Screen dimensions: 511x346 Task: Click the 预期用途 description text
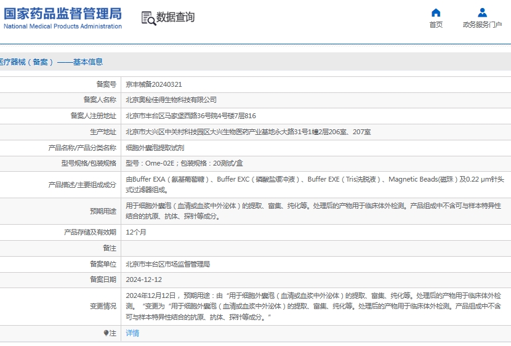[x=313, y=211]
